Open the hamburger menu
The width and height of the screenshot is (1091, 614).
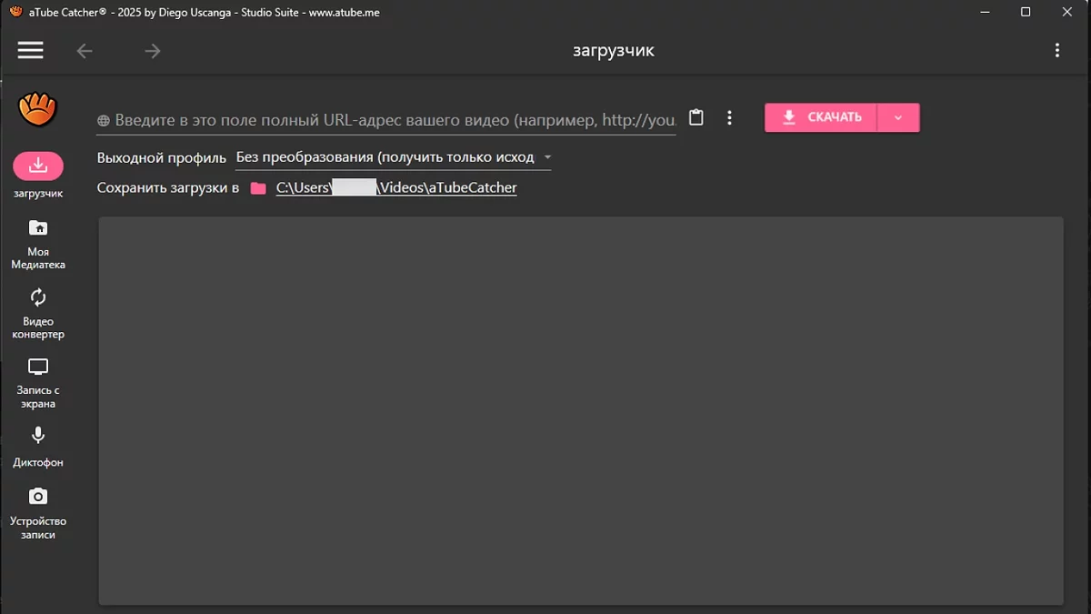point(31,51)
